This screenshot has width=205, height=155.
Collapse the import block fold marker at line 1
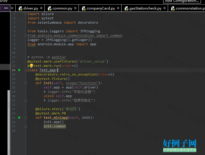[26, 14]
